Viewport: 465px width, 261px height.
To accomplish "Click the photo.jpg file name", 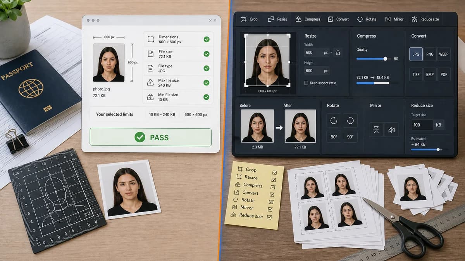I will [x=101, y=89].
